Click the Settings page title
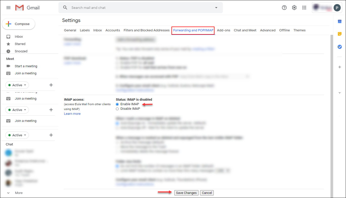The height and width of the screenshot is (198, 346). [71, 20]
